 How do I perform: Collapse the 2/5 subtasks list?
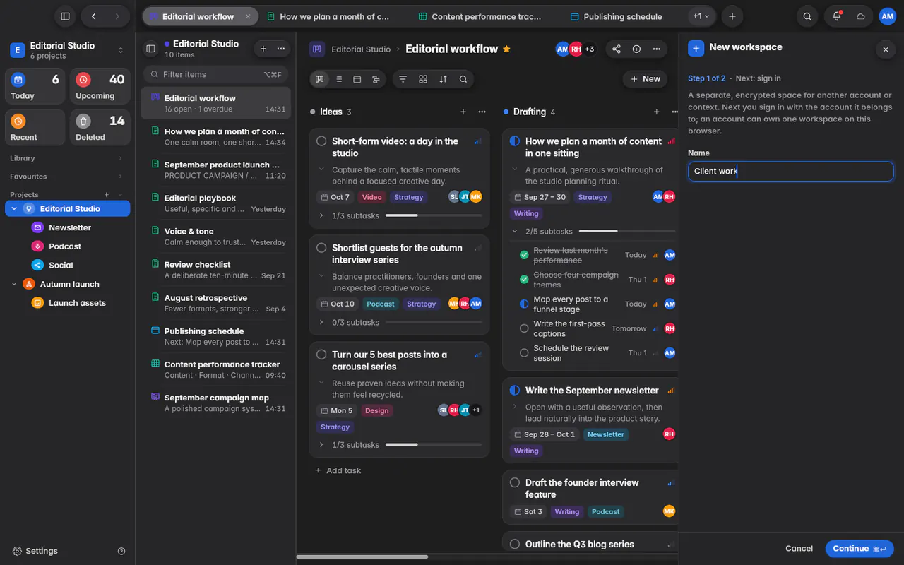click(515, 231)
